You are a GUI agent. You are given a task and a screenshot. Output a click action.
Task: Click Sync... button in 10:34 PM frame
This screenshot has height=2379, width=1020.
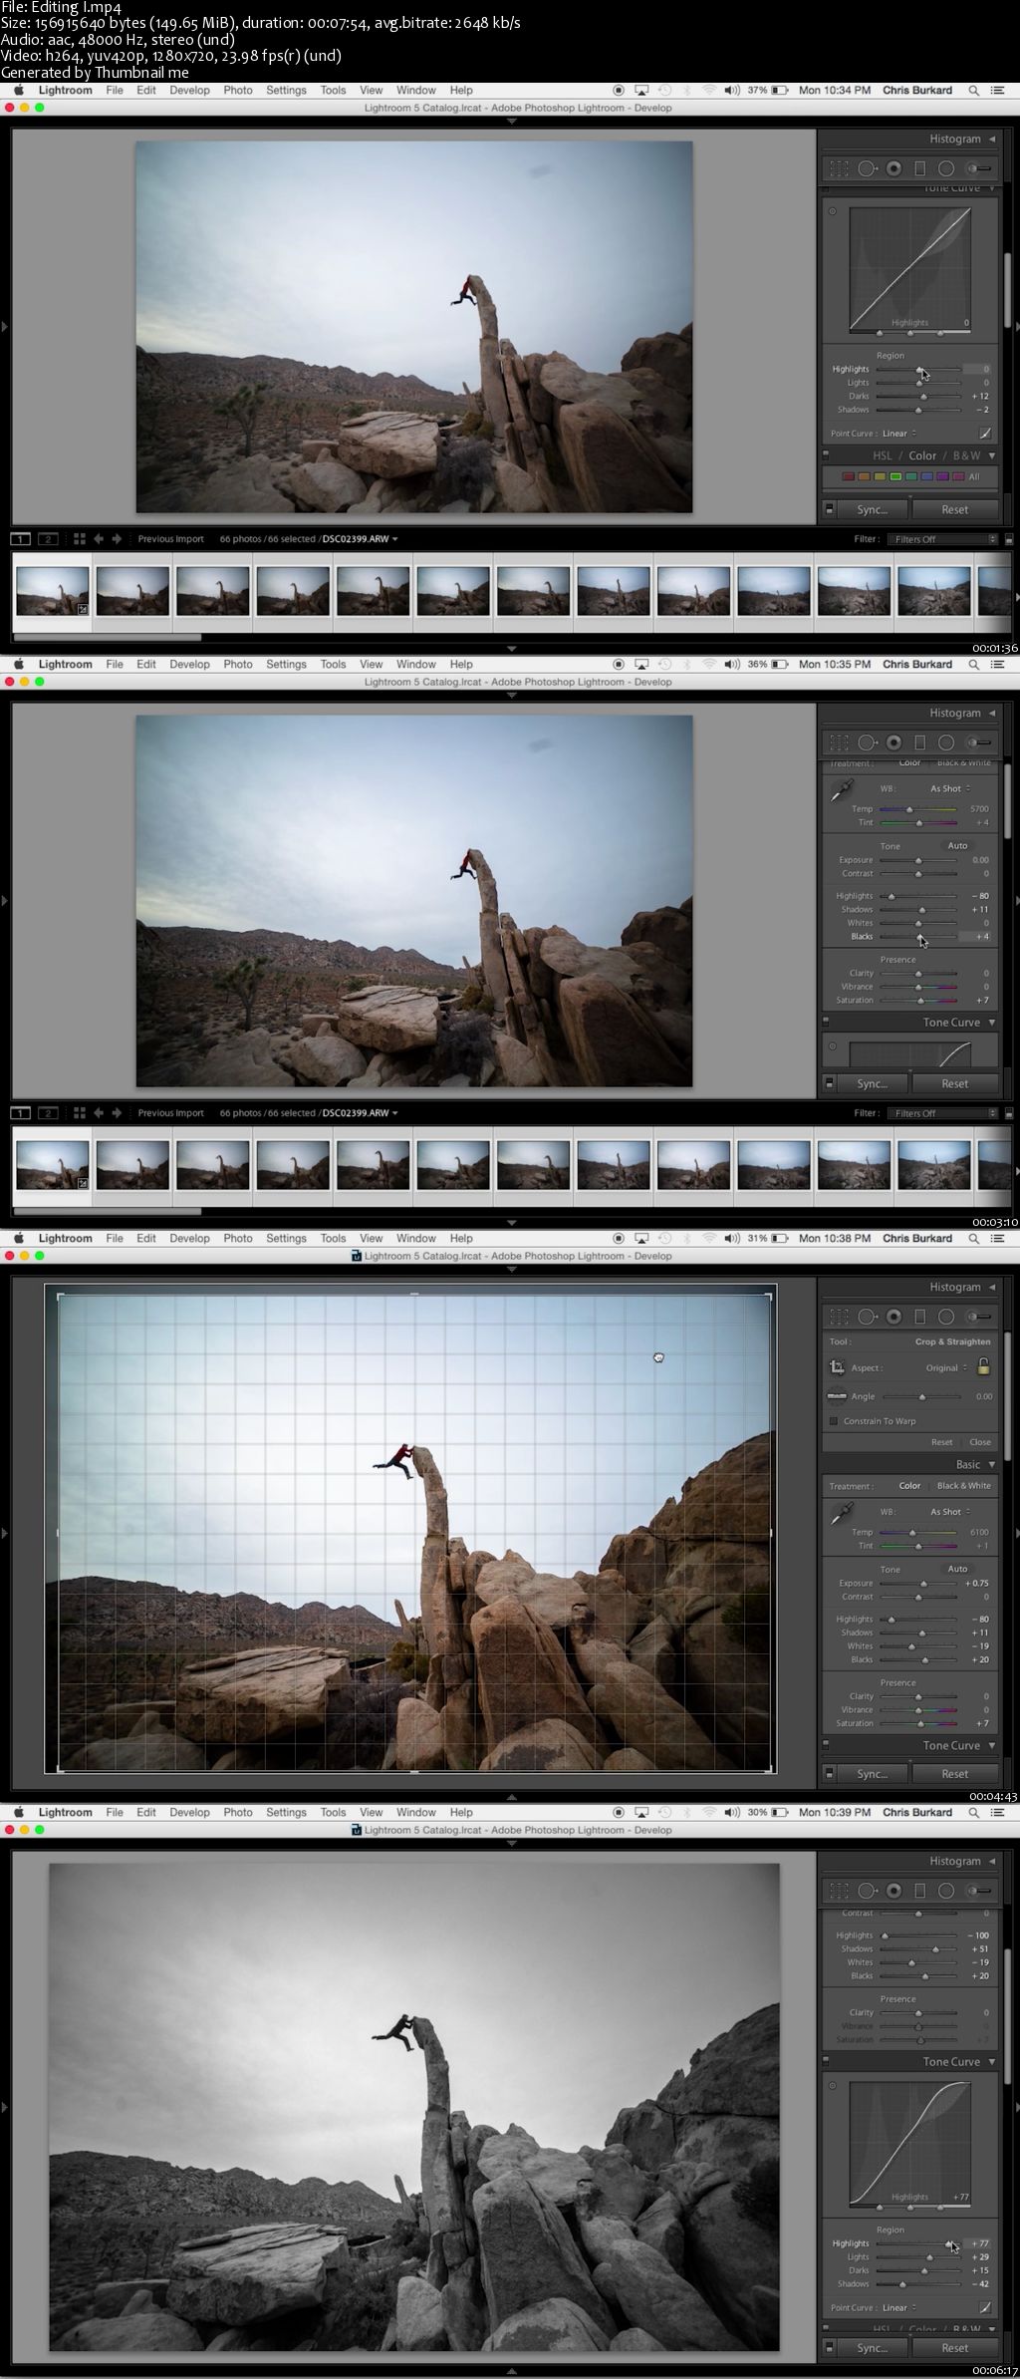pos(873,509)
